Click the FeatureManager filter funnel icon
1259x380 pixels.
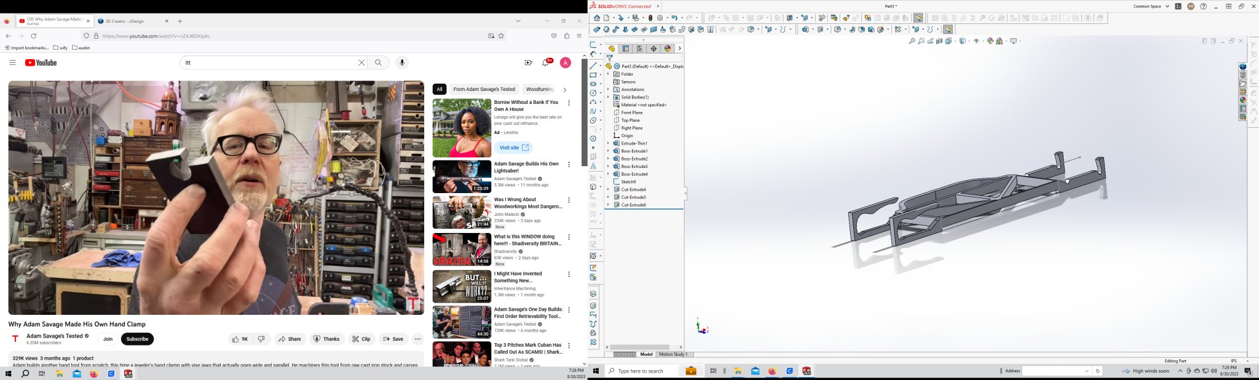pos(610,58)
